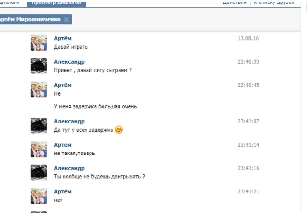
Task: Remove the Артём Мирошниченко recipient chip
Action: [x=67, y=20]
